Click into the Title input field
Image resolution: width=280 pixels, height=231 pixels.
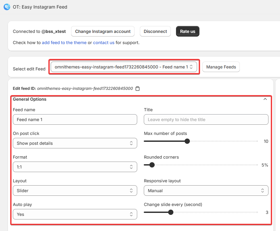(206, 119)
